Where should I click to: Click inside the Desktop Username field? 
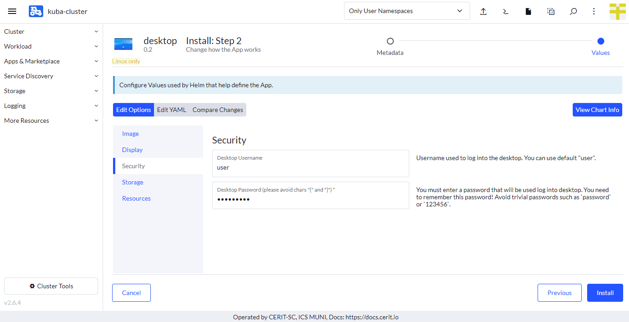click(x=310, y=167)
